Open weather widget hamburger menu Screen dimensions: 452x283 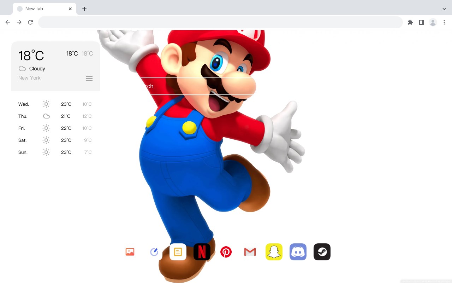click(x=89, y=78)
